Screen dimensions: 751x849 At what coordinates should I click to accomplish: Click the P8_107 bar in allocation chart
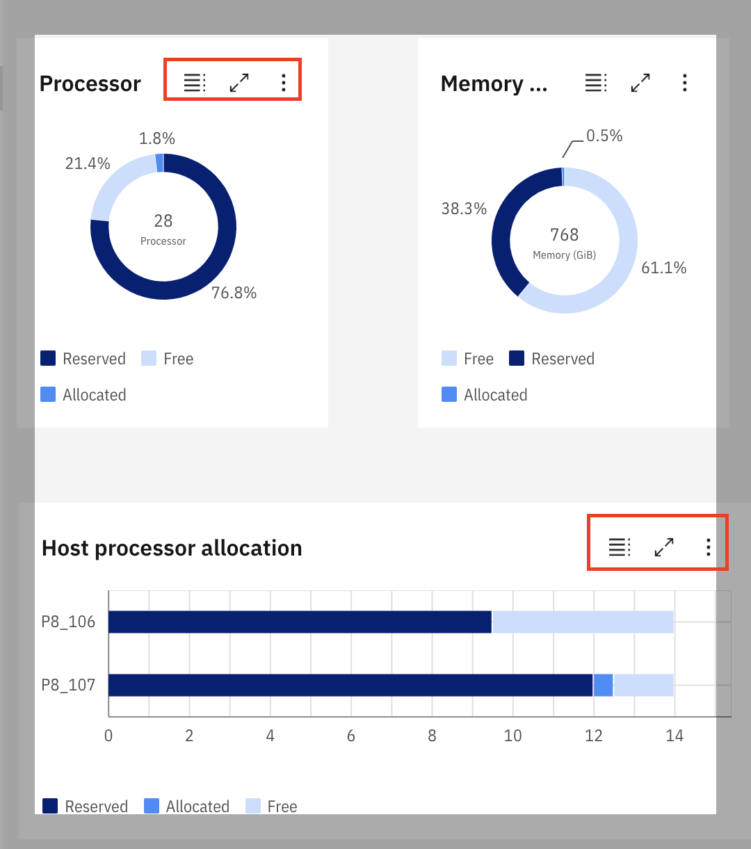[x=348, y=684]
